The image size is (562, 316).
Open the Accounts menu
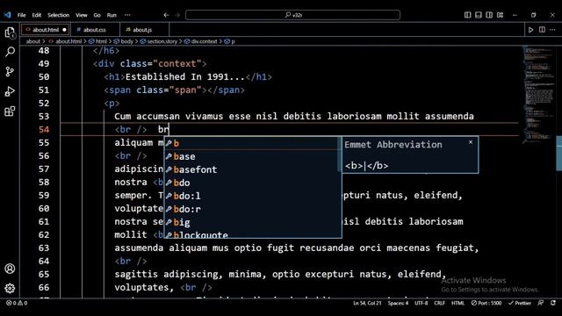click(x=10, y=269)
